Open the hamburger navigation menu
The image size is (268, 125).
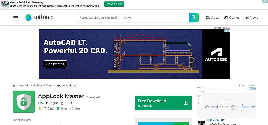click(16, 18)
